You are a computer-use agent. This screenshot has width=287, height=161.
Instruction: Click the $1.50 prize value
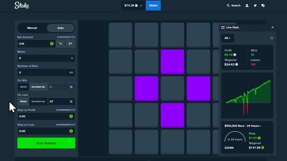click(x=253, y=138)
